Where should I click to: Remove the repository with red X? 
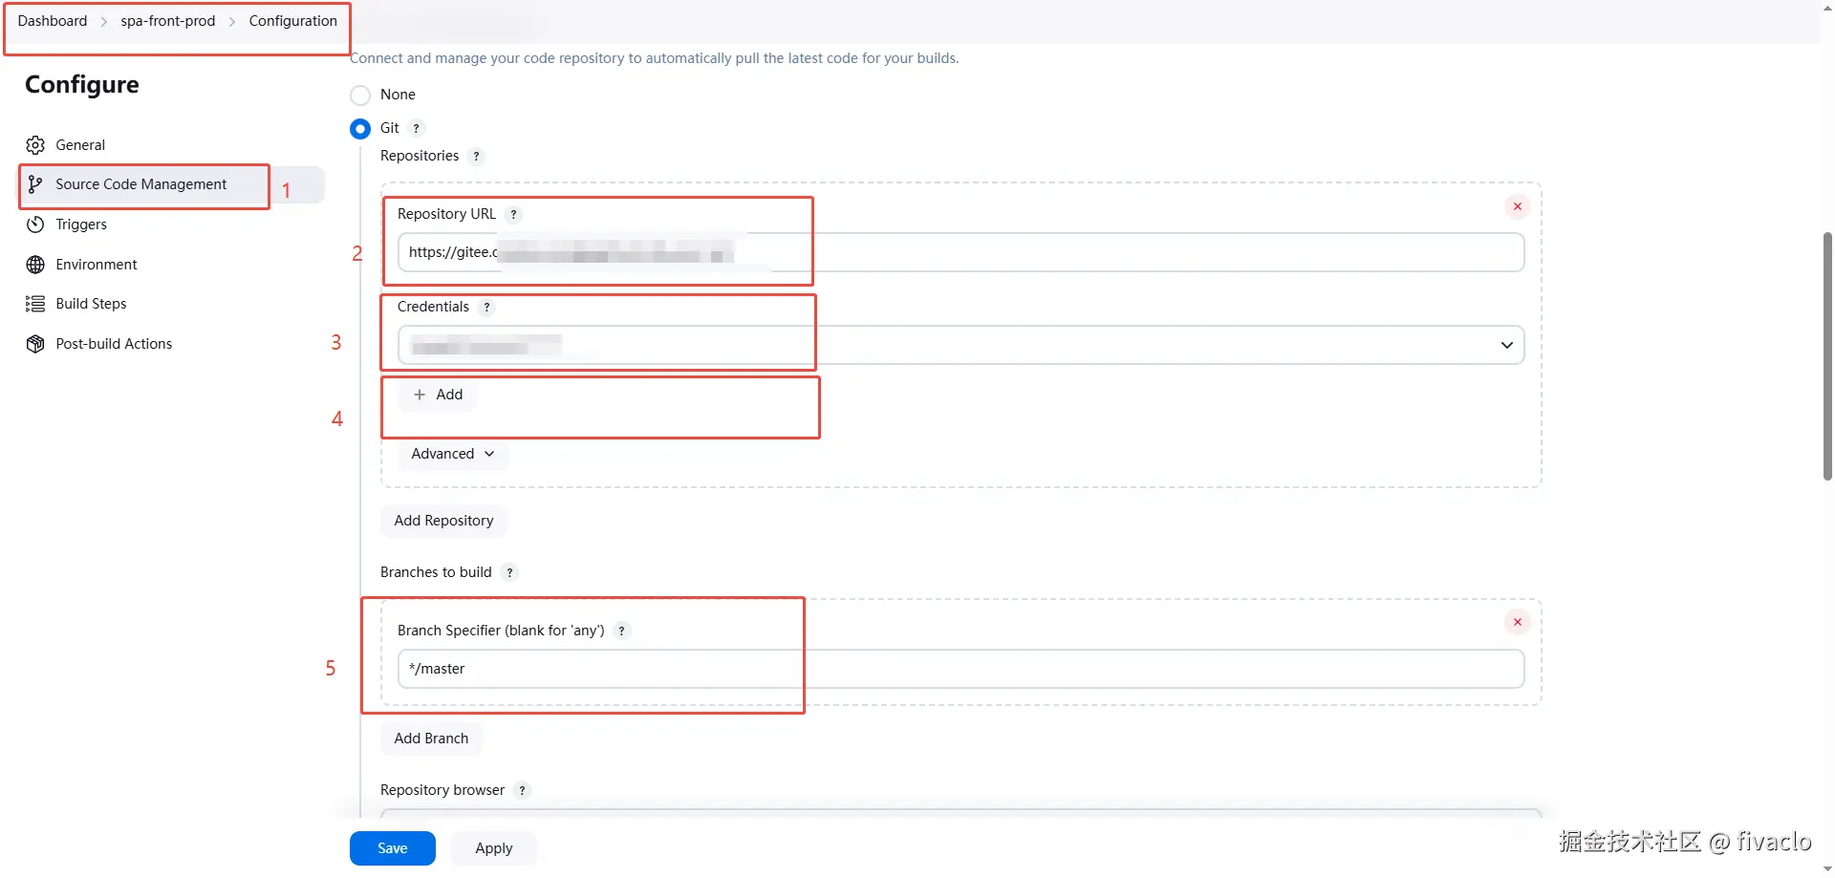pos(1518,206)
